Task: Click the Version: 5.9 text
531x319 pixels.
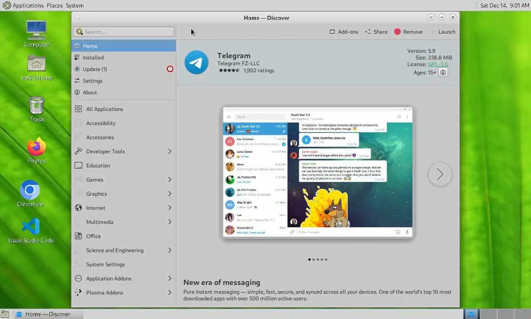Action: 421,51
